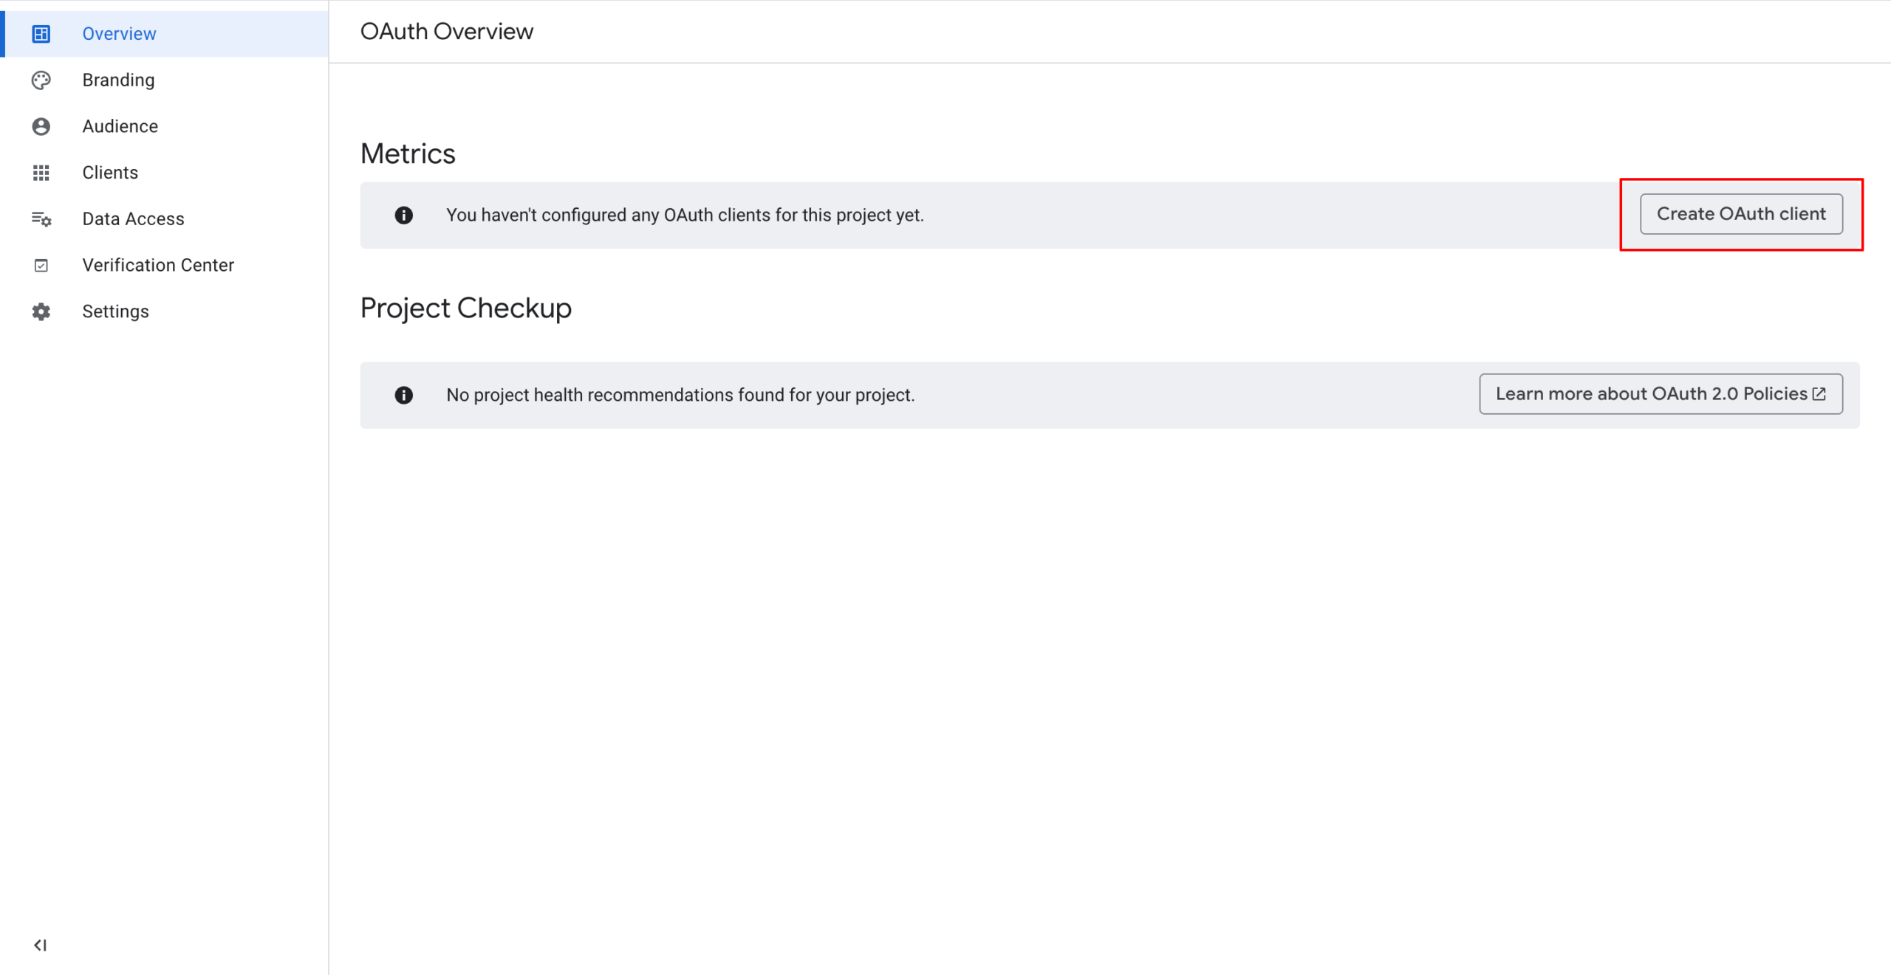Image resolution: width=1891 pixels, height=975 pixels.
Task: Select the Verification Center checkmark icon
Action: coord(41,265)
